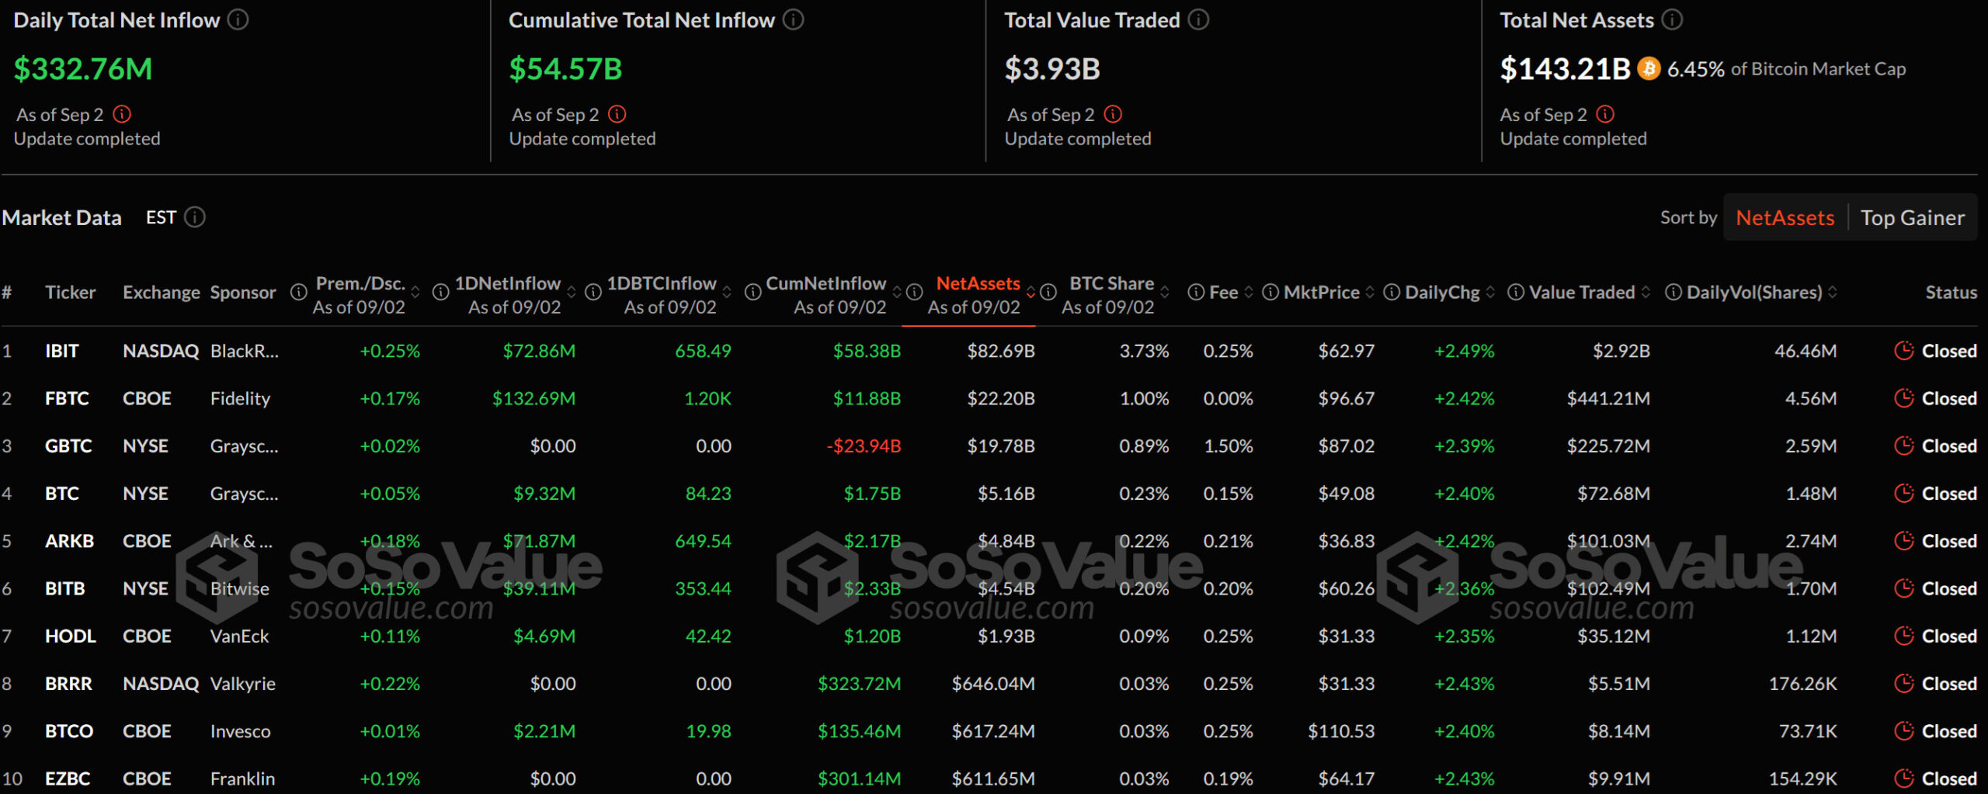Click info icon before BTC Share column
Screen dimensions: 1988x794
click(1048, 292)
